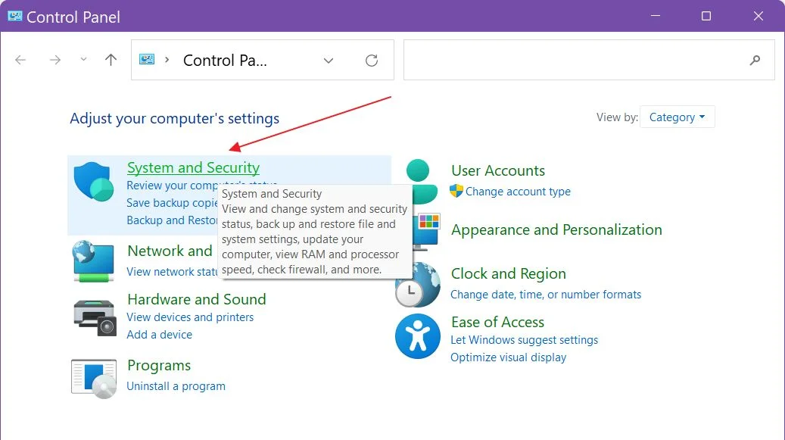Open Network and Internet category

coord(170,251)
